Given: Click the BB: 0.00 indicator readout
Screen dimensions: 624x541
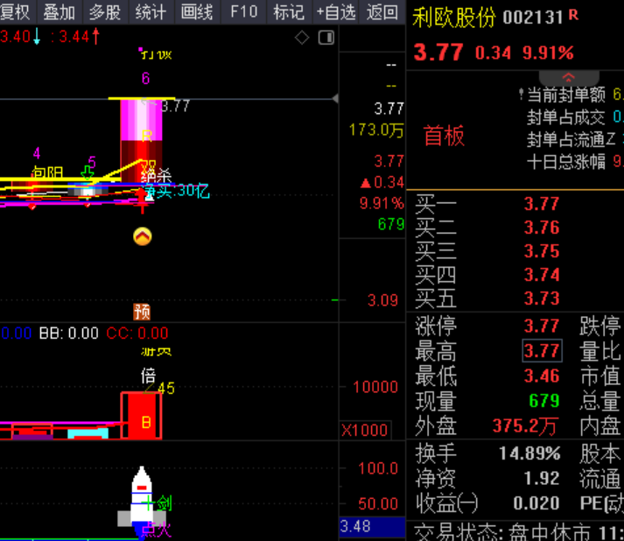Looking at the screenshot, I should coord(68,334).
